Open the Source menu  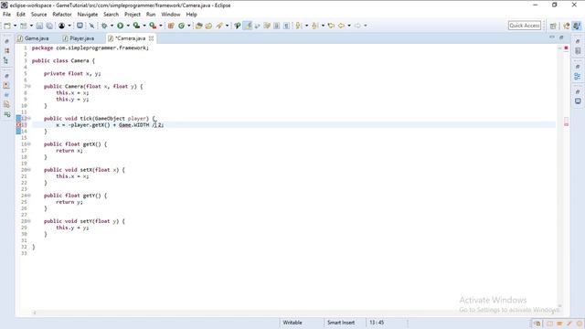[x=38, y=15]
